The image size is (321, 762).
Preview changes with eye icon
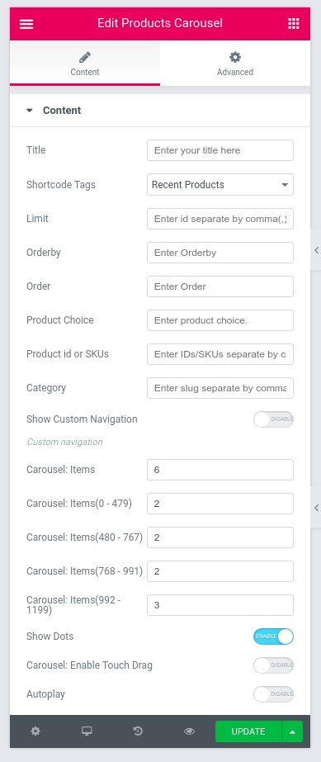coord(190,731)
